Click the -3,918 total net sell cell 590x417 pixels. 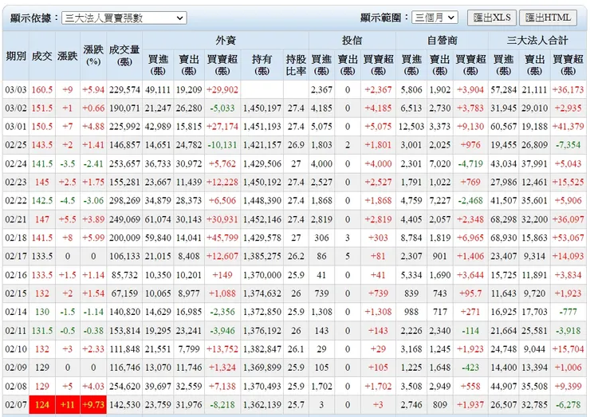click(568, 330)
